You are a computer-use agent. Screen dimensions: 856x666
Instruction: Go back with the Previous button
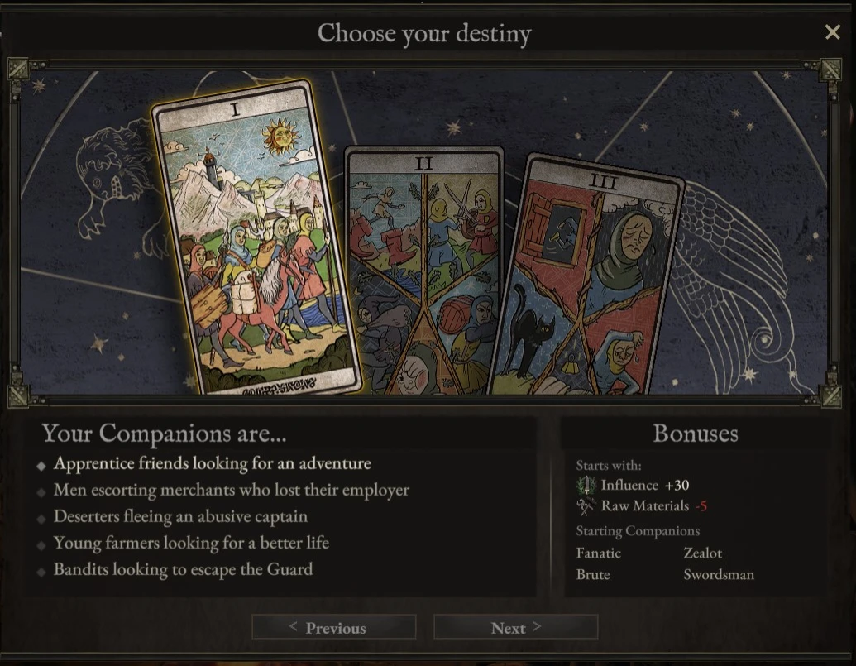tap(334, 628)
